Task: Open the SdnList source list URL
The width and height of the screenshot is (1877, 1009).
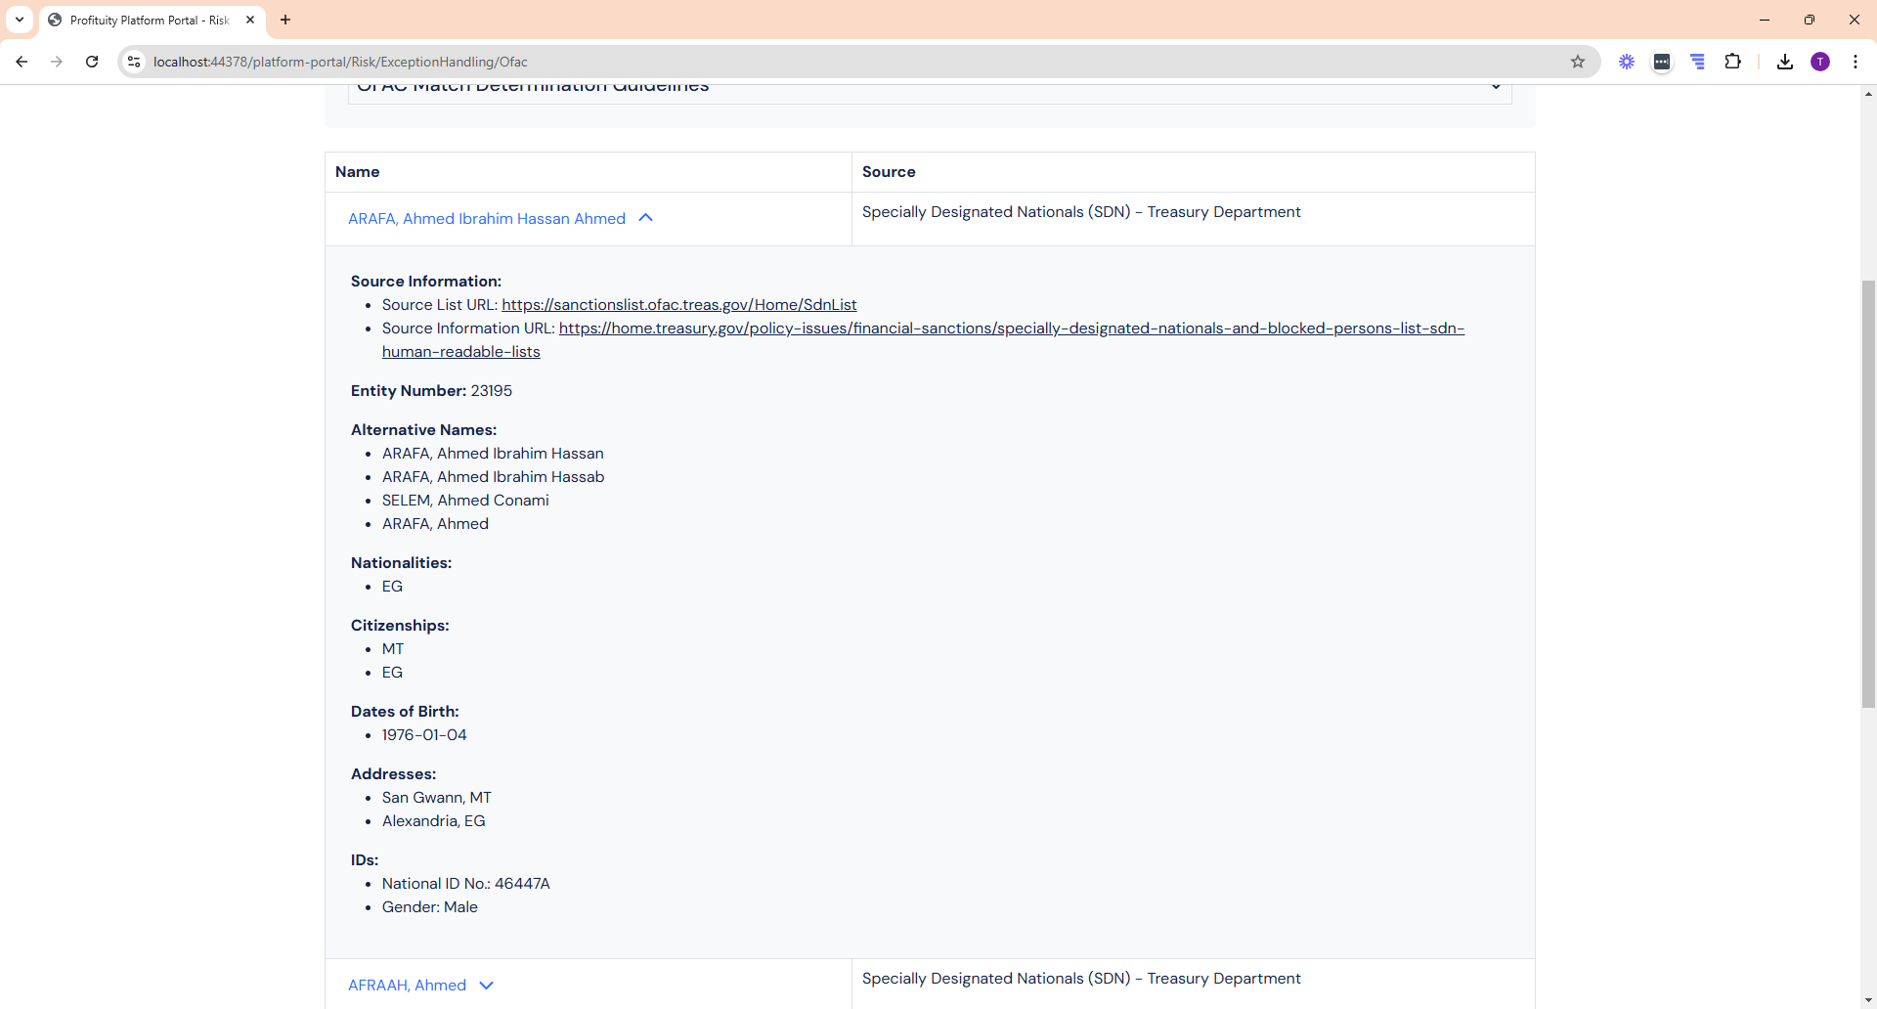Action: (678, 305)
